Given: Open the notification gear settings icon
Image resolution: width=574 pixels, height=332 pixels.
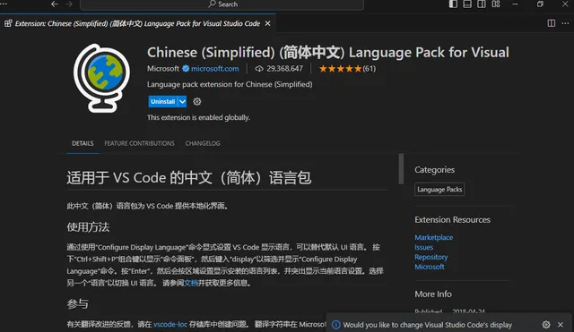Looking at the screenshot, I should point(546,324).
